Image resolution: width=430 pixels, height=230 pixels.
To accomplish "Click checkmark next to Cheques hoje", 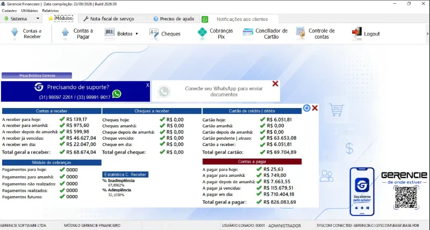I will click(x=162, y=119).
